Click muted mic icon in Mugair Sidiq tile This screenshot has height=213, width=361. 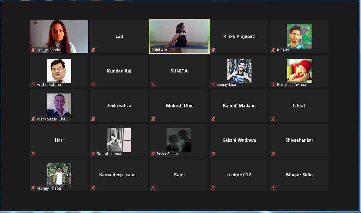pyautogui.click(x=273, y=188)
